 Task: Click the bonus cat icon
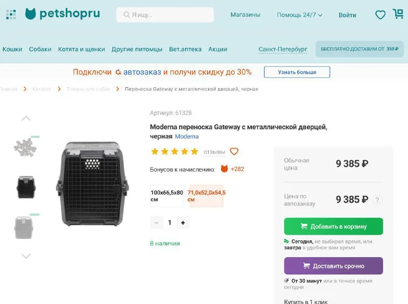coord(224,169)
